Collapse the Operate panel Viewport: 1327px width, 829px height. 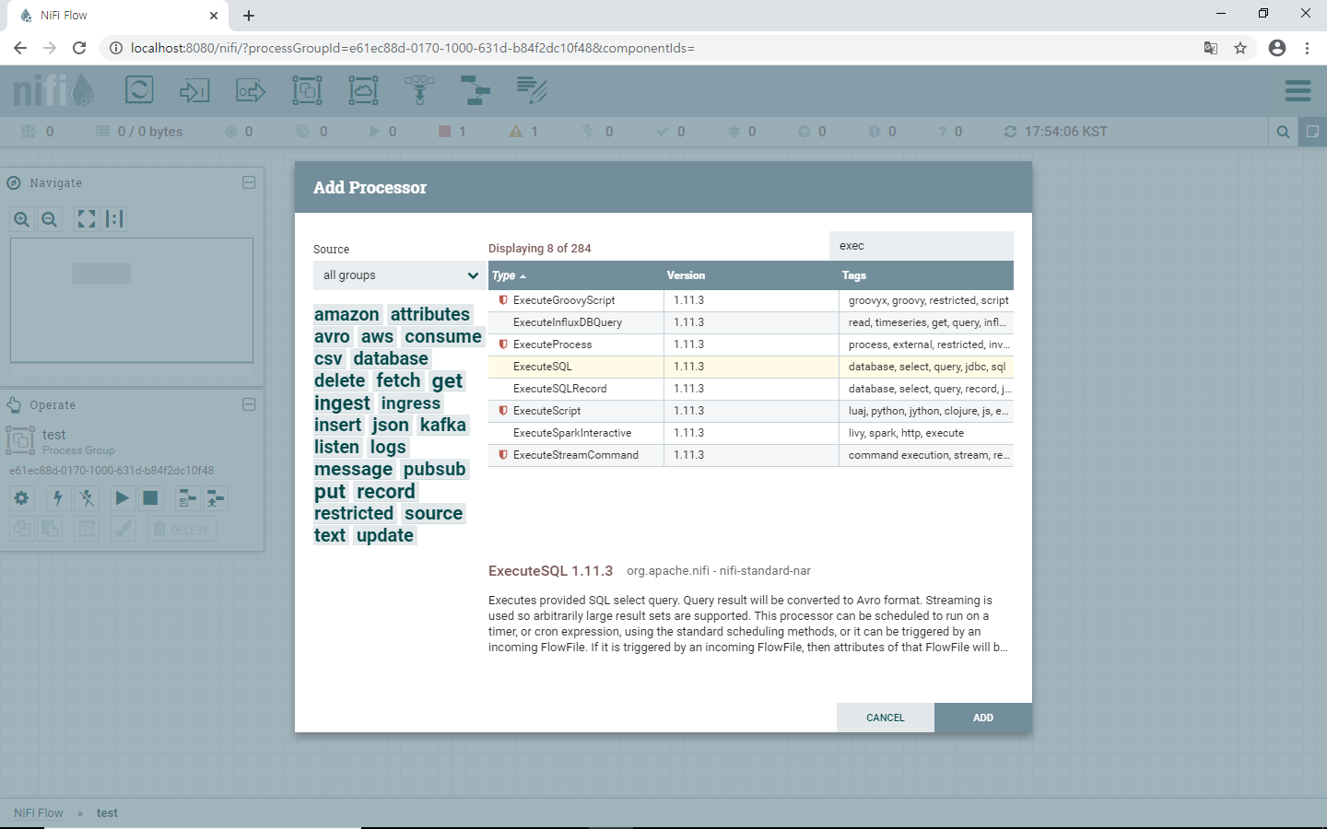249,404
